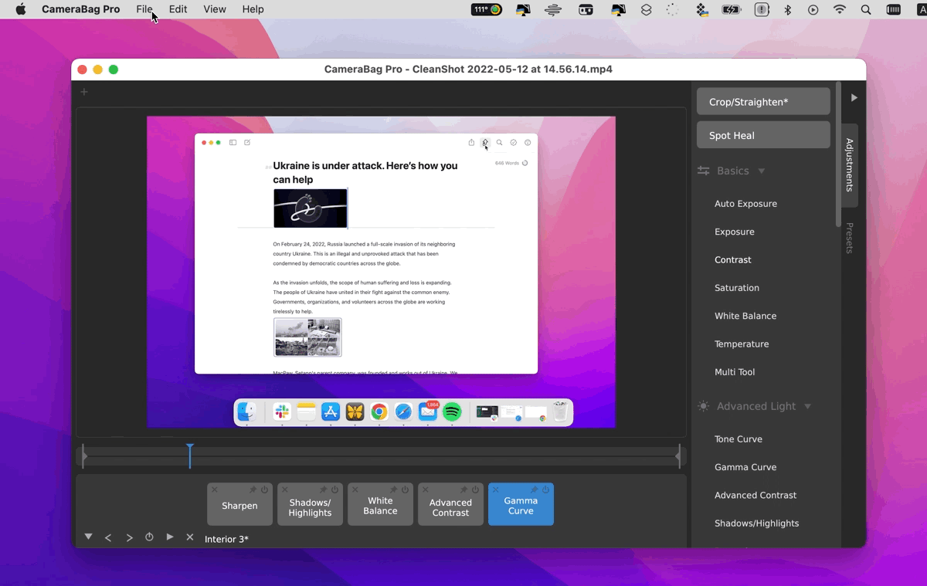Add White Balance from the Basics list

point(745,316)
